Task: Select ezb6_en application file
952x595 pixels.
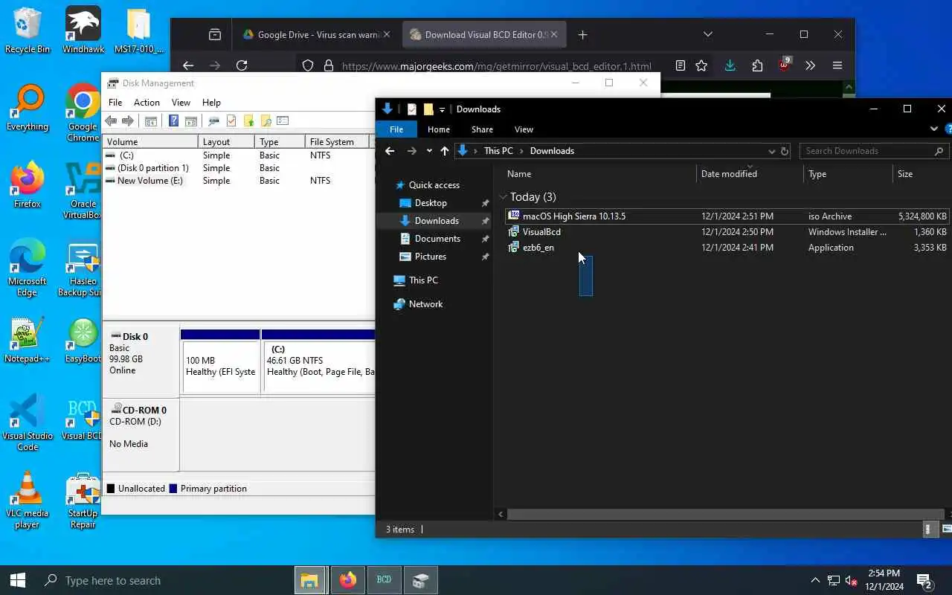Action: tap(727, 248)
